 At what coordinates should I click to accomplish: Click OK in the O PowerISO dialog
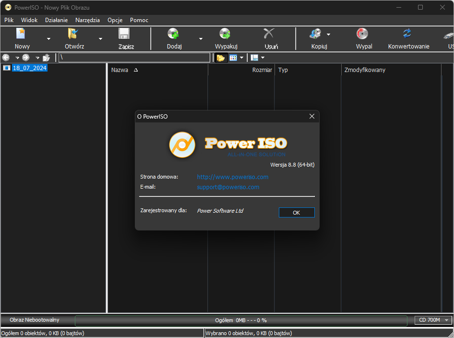point(297,213)
